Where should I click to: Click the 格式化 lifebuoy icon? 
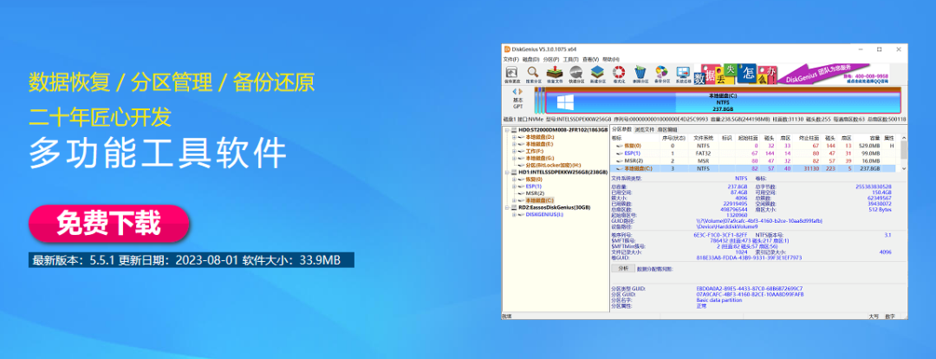coord(619,74)
